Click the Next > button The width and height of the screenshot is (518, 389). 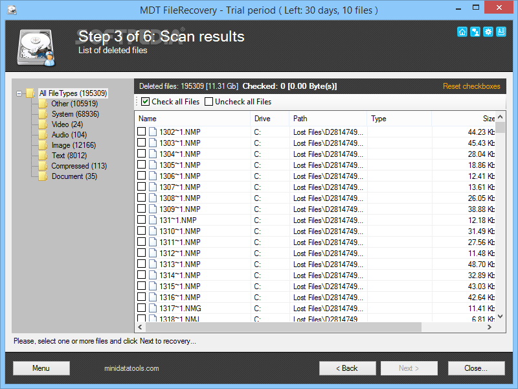[409, 368]
